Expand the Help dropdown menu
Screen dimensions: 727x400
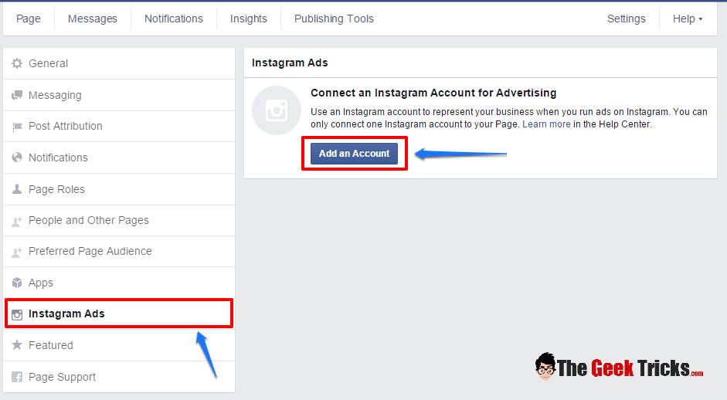click(688, 19)
